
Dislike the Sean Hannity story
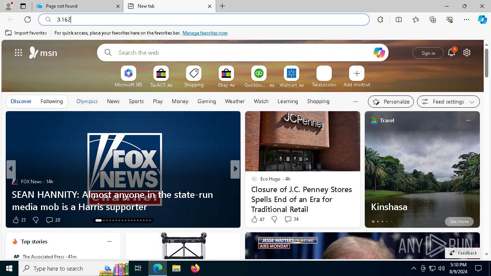[36, 220]
